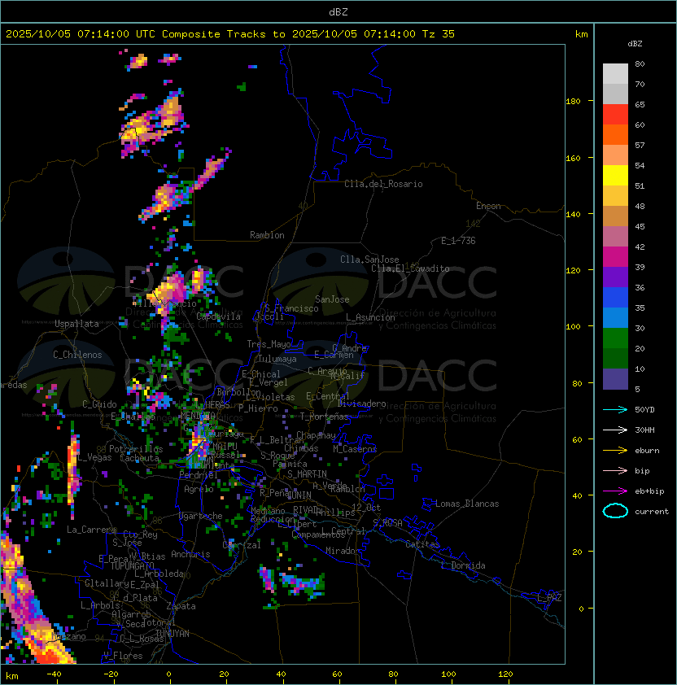
Task: Click the magenta eb+bip arrow icon
Action: coord(615,491)
